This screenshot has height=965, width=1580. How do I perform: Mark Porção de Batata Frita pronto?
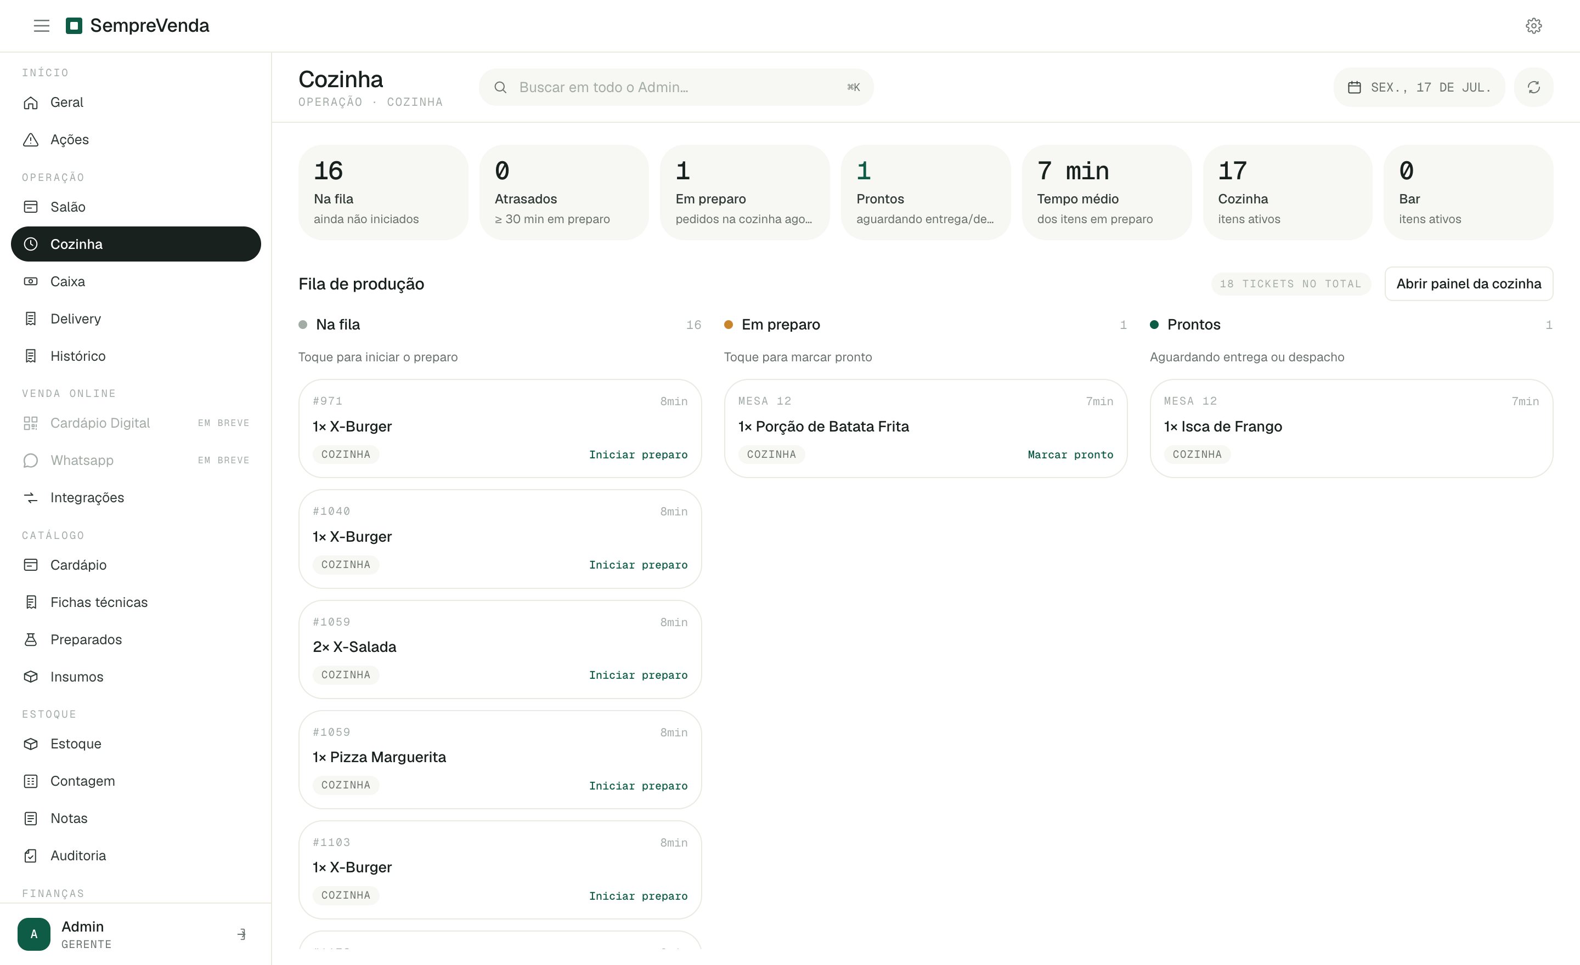pyautogui.click(x=1070, y=455)
